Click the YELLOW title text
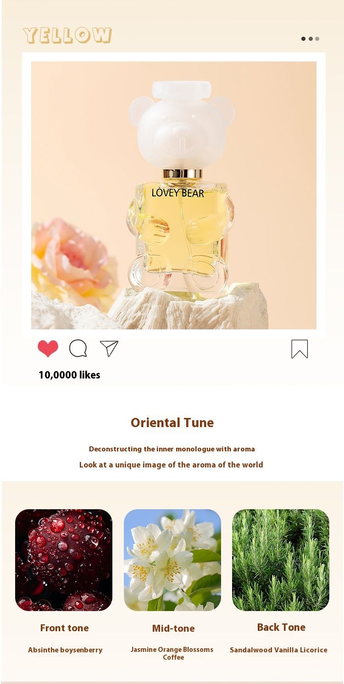Image resolution: width=344 pixels, height=684 pixels. (67, 35)
